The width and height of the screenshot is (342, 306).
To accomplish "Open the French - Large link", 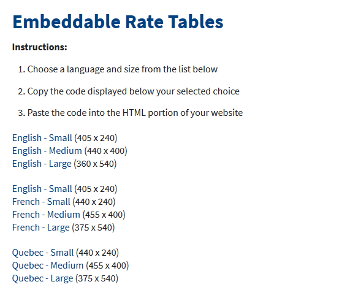I will pyautogui.click(x=41, y=228).
